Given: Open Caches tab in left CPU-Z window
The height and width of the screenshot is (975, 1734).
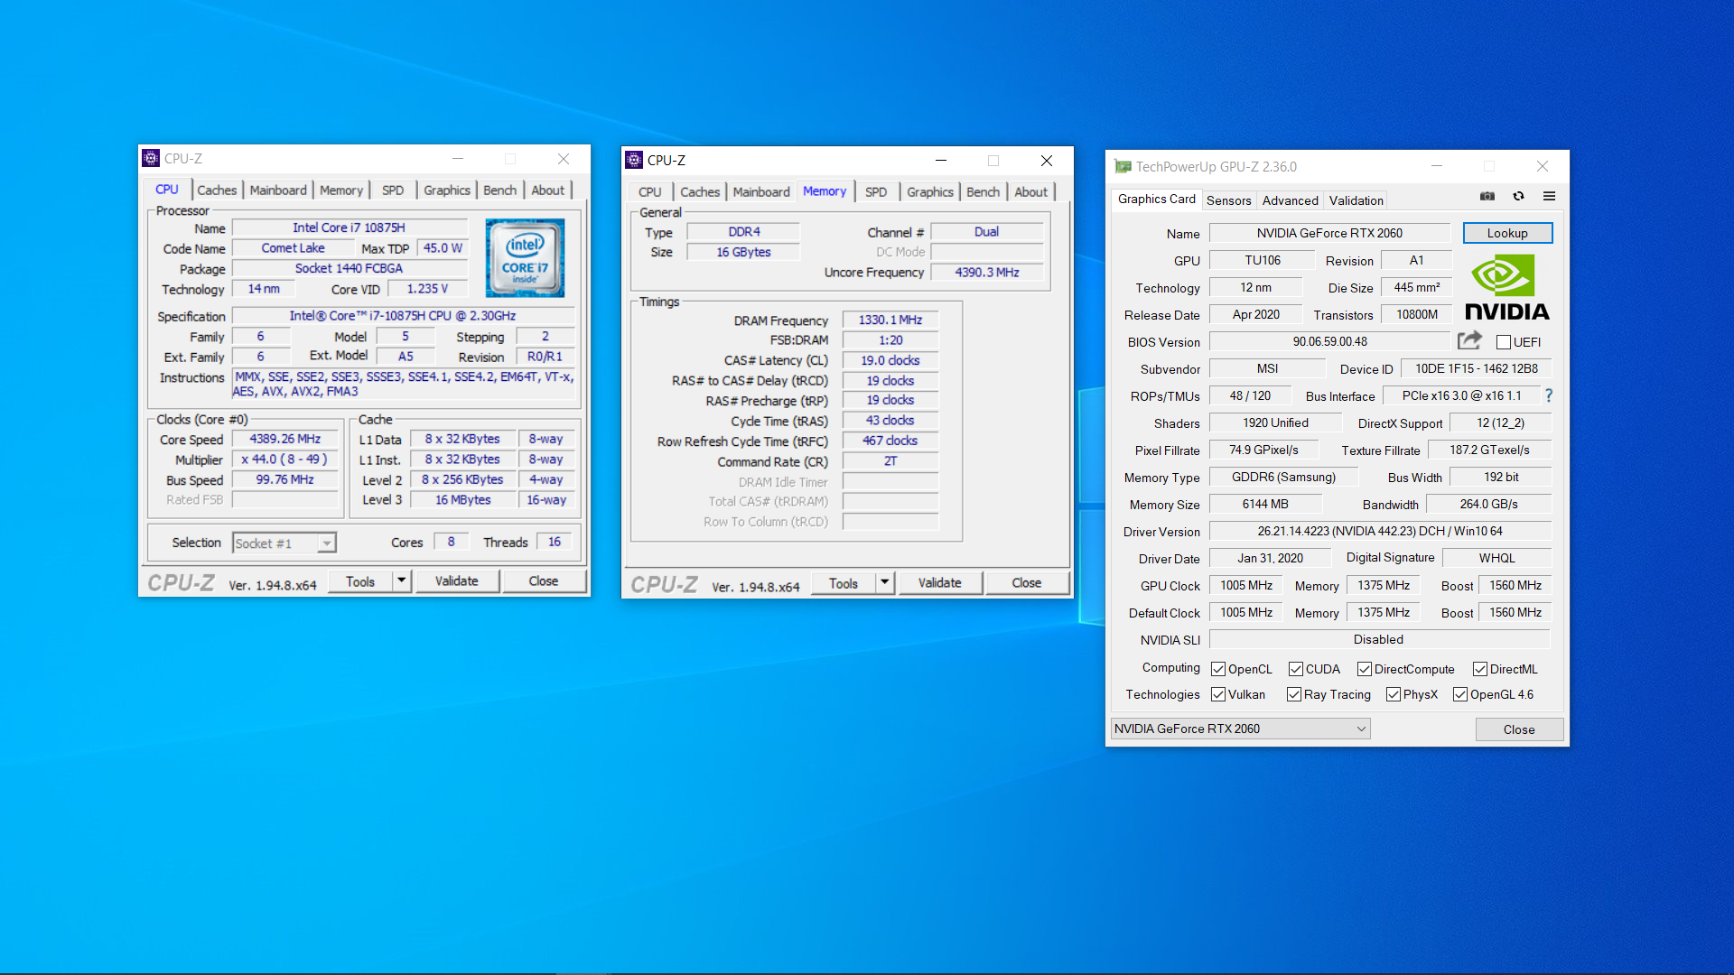Looking at the screenshot, I should pos(217,190).
